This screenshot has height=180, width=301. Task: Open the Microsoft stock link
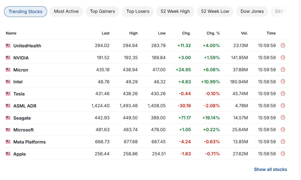pyautogui.click(x=24, y=130)
